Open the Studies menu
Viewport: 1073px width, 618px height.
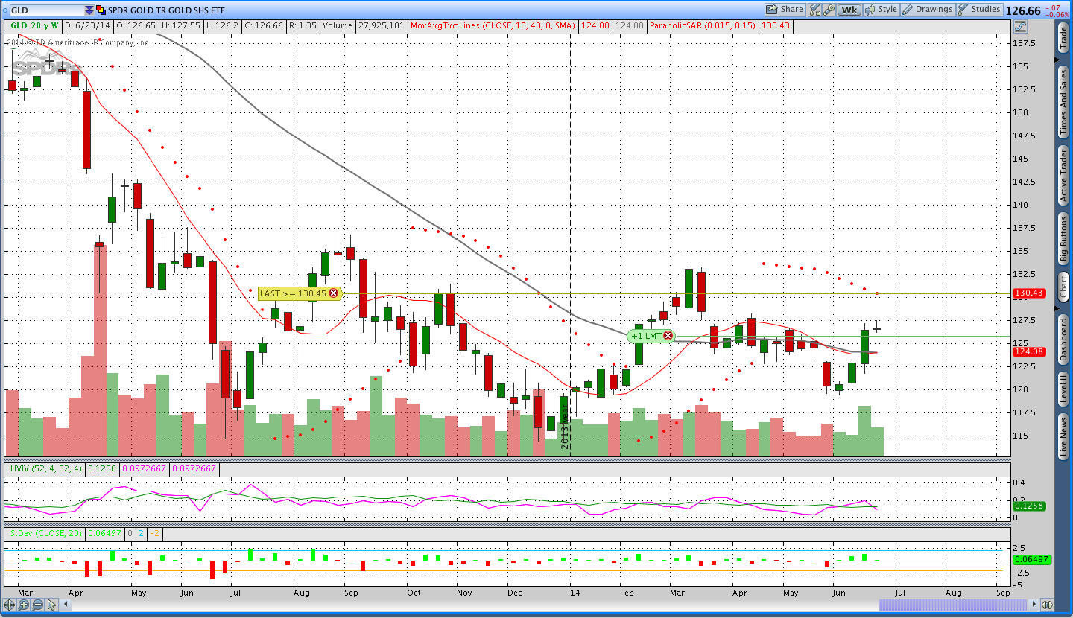[979, 10]
